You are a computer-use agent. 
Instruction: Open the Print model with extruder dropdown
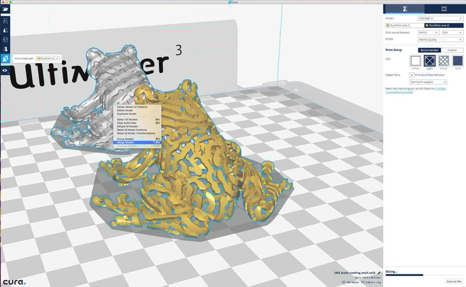pyautogui.click(x=48, y=58)
